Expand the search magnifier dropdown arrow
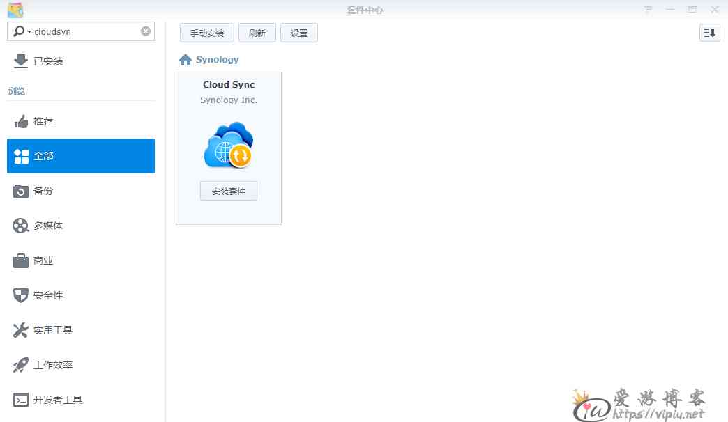This screenshot has height=422, width=728. (x=29, y=31)
